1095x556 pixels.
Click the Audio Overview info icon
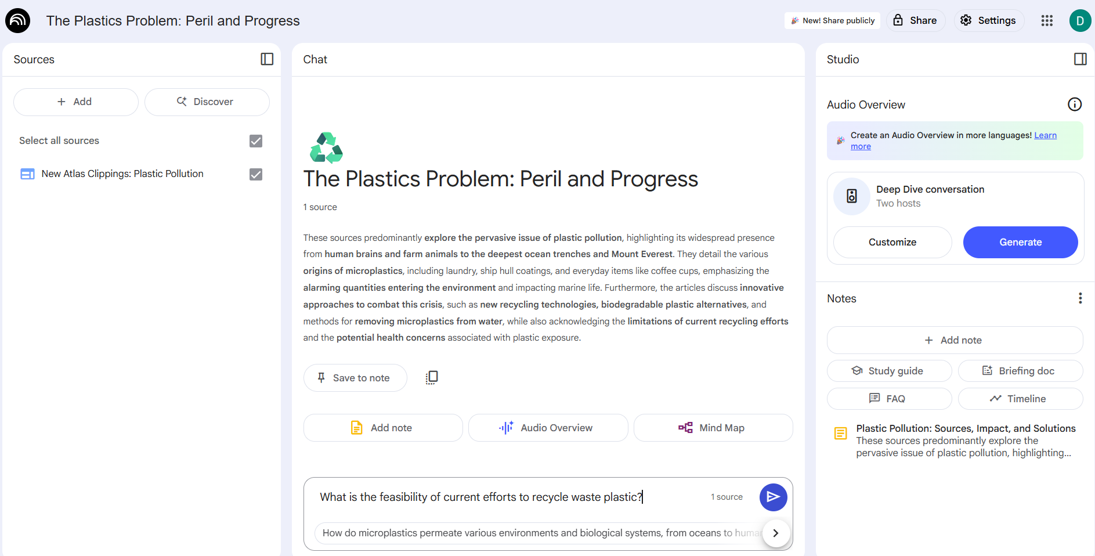pos(1075,104)
